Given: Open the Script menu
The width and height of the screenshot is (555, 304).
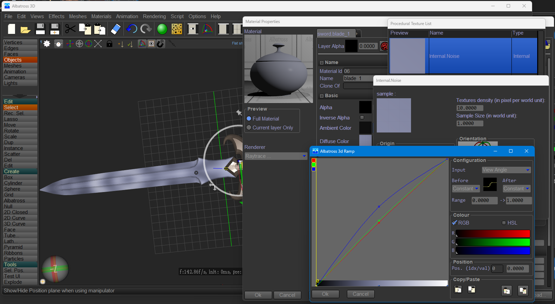Looking at the screenshot, I should tap(177, 16).
